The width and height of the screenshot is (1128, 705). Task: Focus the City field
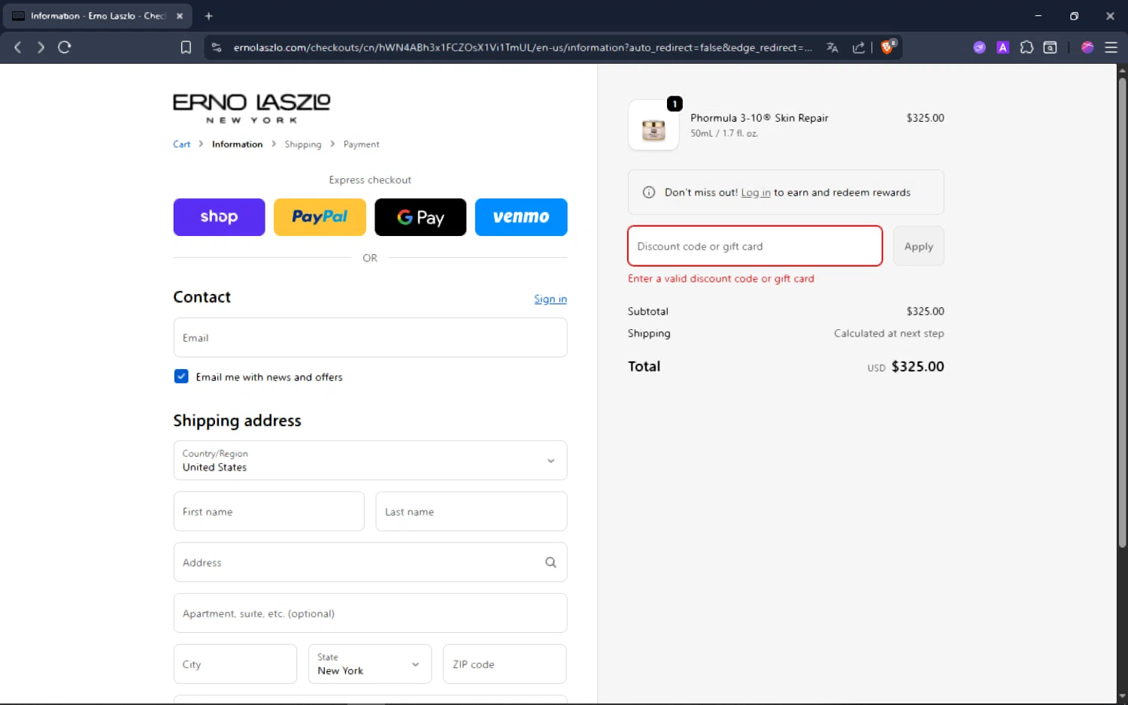pyautogui.click(x=235, y=664)
